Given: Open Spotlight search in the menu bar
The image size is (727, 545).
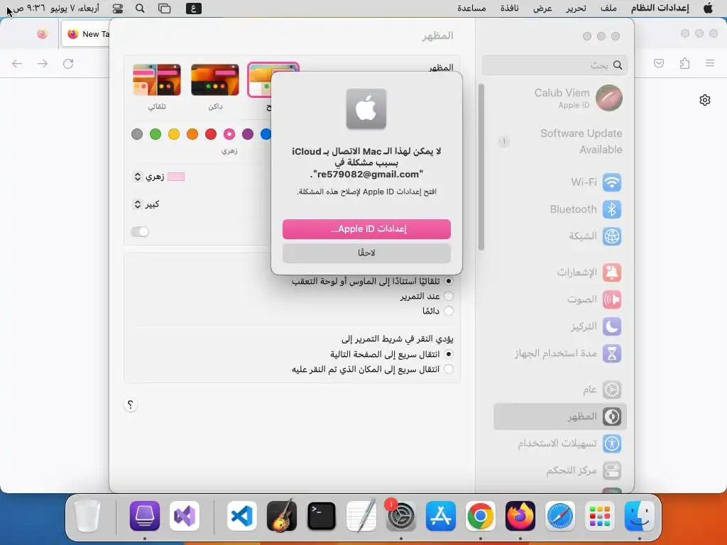Looking at the screenshot, I should tap(140, 9).
